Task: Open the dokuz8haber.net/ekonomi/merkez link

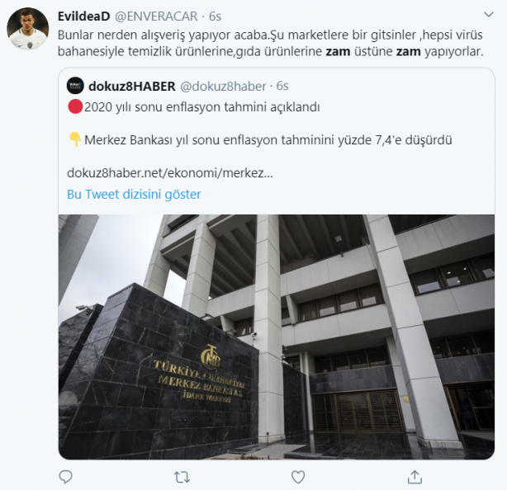Action: click(170, 173)
